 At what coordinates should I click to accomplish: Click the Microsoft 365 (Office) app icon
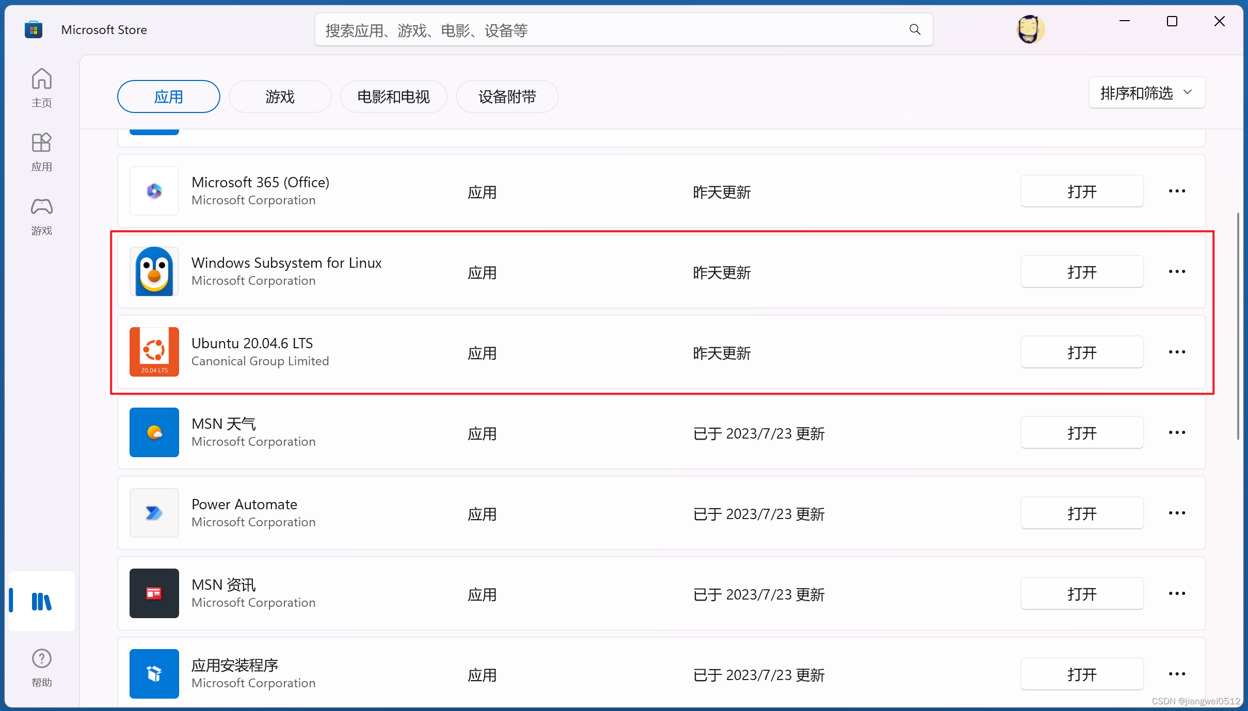[x=154, y=191]
